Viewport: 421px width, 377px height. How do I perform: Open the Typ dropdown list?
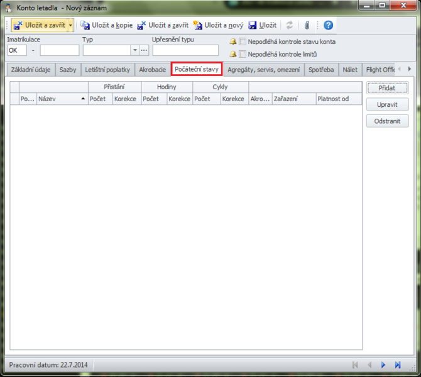134,50
